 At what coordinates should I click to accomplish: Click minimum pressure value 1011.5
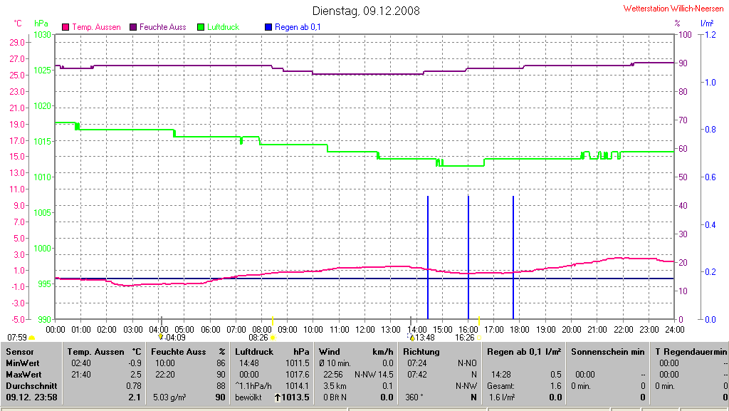click(x=298, y=363)
